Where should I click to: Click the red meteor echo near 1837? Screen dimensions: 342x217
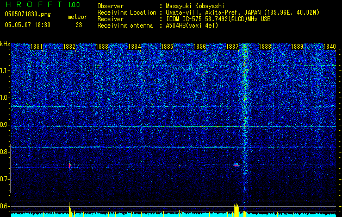coord(237,165)
